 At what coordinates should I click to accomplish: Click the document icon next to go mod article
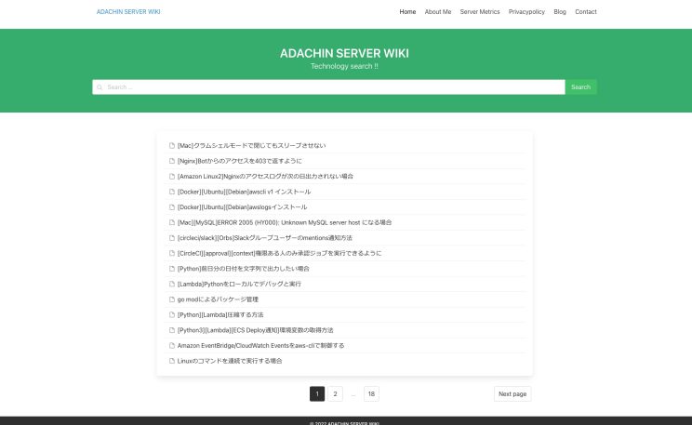pyautogui.click(x=172, y=299)
